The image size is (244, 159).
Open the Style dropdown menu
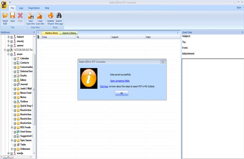240,8
